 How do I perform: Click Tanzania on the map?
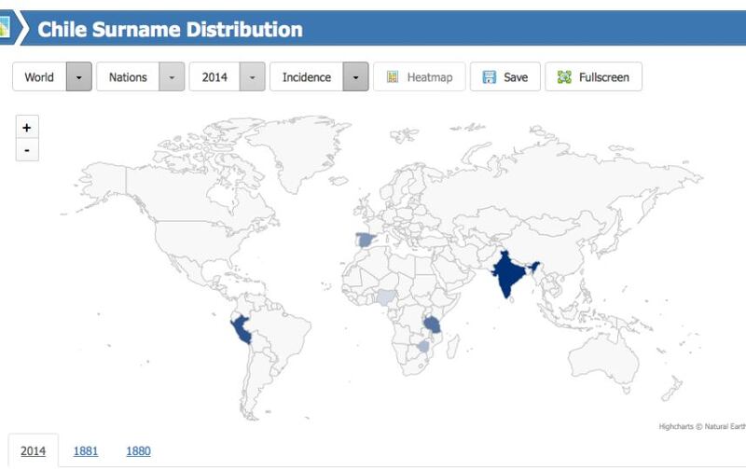tap(435, 324)
